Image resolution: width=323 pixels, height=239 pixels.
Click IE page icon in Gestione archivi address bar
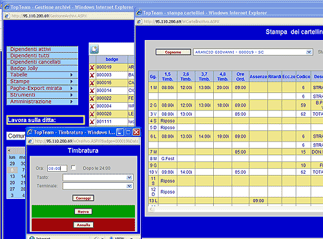(7, 16)
